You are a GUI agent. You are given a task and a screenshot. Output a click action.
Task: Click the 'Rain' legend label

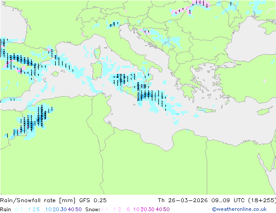click(x=6, y=210)
